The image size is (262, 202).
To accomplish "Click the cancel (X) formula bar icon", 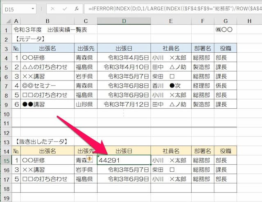I will (53, 9).
